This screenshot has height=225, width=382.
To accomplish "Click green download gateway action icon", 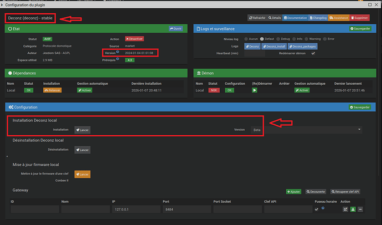I will point(353,209).
